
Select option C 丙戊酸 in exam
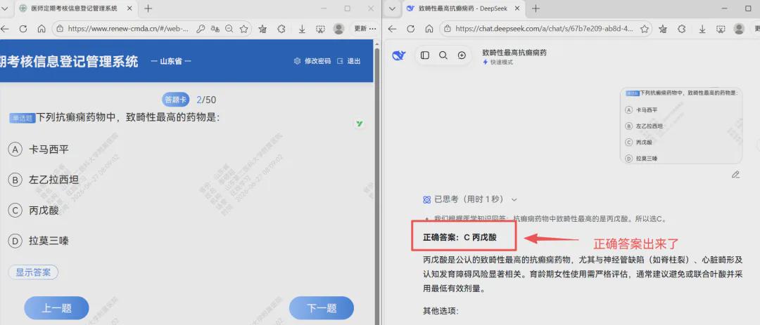34,211
